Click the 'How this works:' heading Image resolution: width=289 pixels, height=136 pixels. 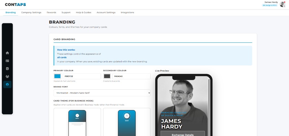pyautogui.click(x=66, y=50)
